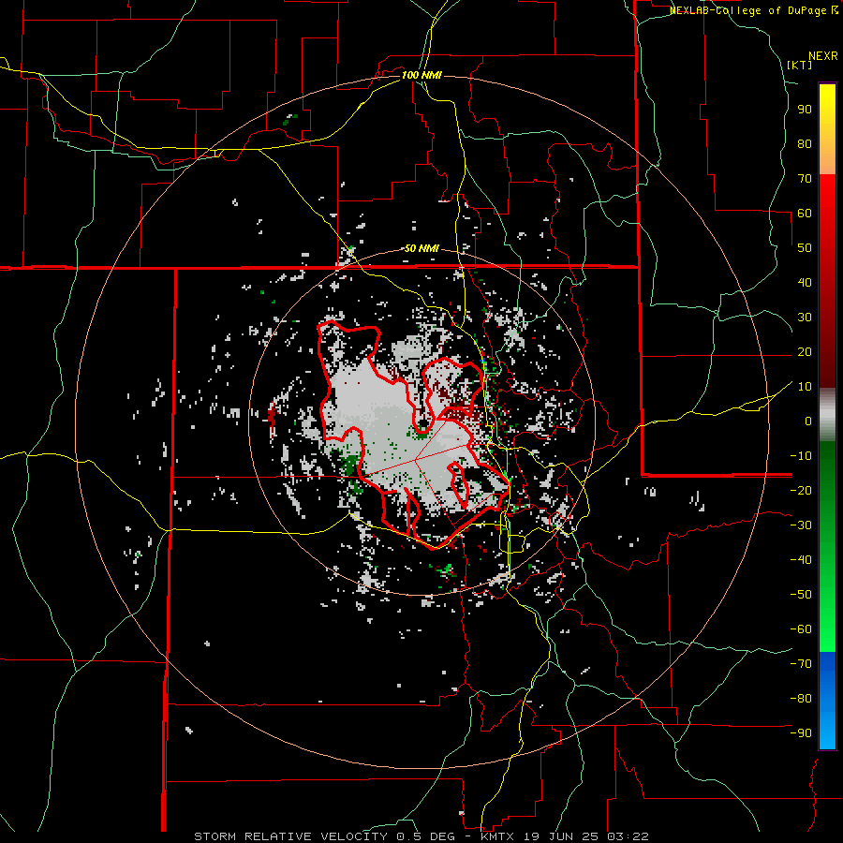Click the 20 scale label

805,351
